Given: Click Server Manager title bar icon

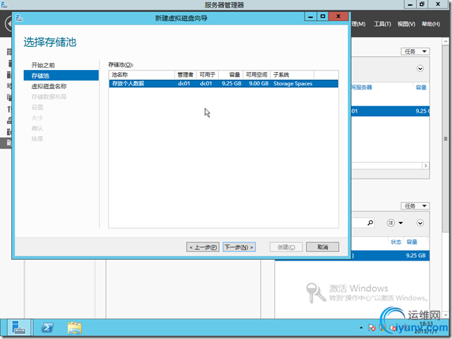Looking at the screenshot, I should click(4, 4).
